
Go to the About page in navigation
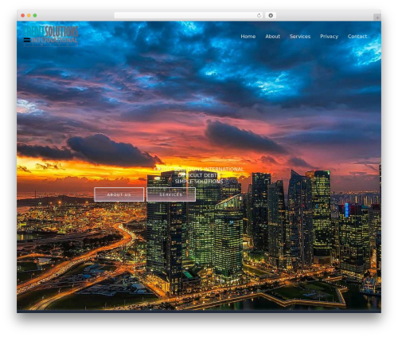click(x=272, y=37)
